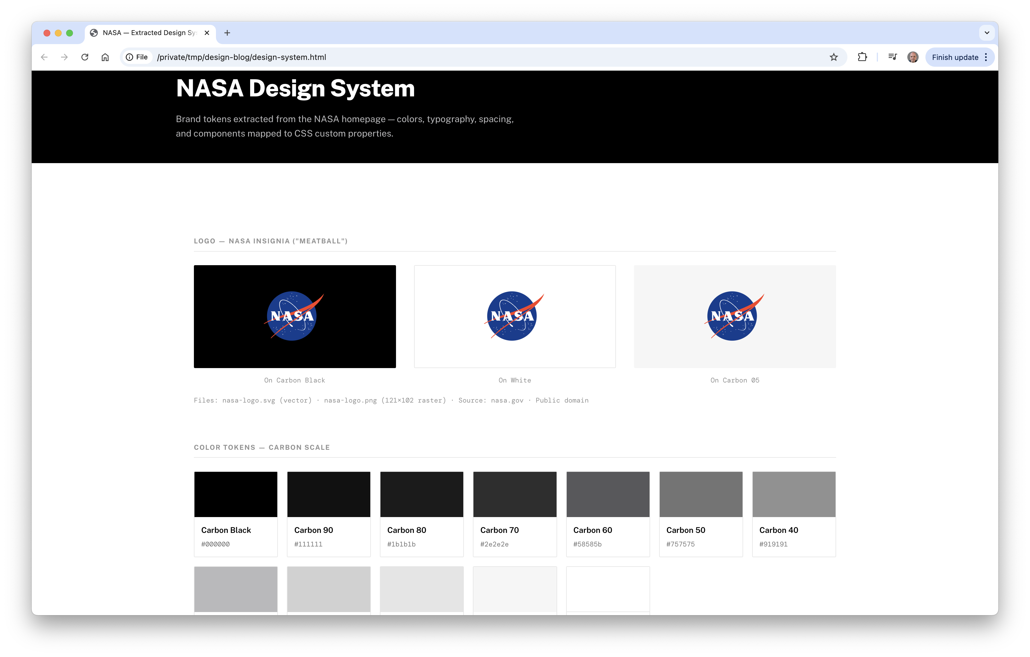Navigate forward using the arrow icon

tap(65, 57)
